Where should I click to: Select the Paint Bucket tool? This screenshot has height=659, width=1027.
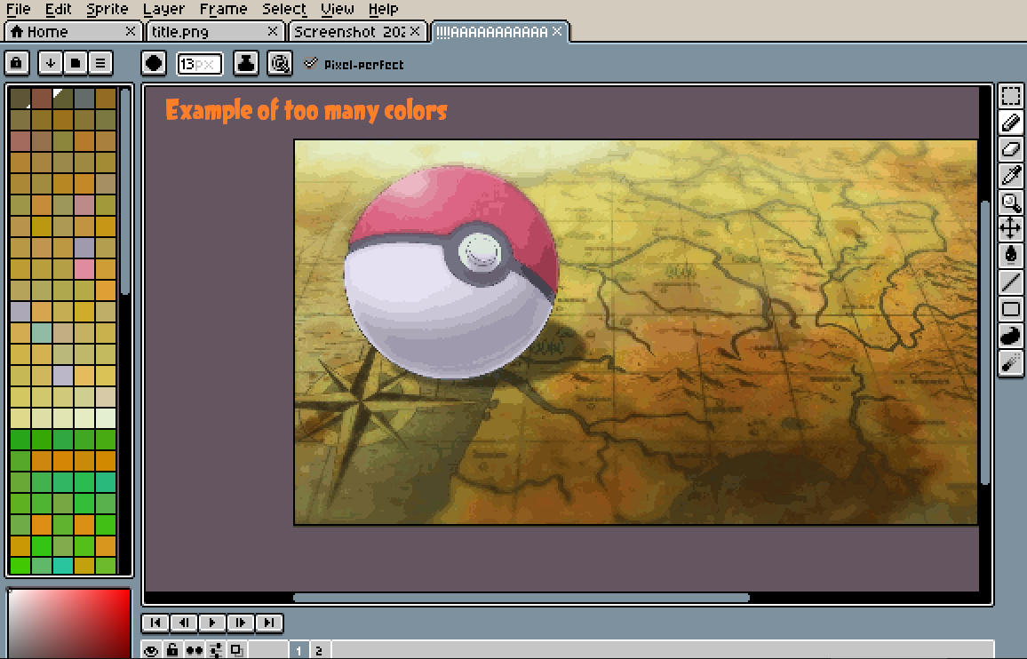[x=1011, y=255]
